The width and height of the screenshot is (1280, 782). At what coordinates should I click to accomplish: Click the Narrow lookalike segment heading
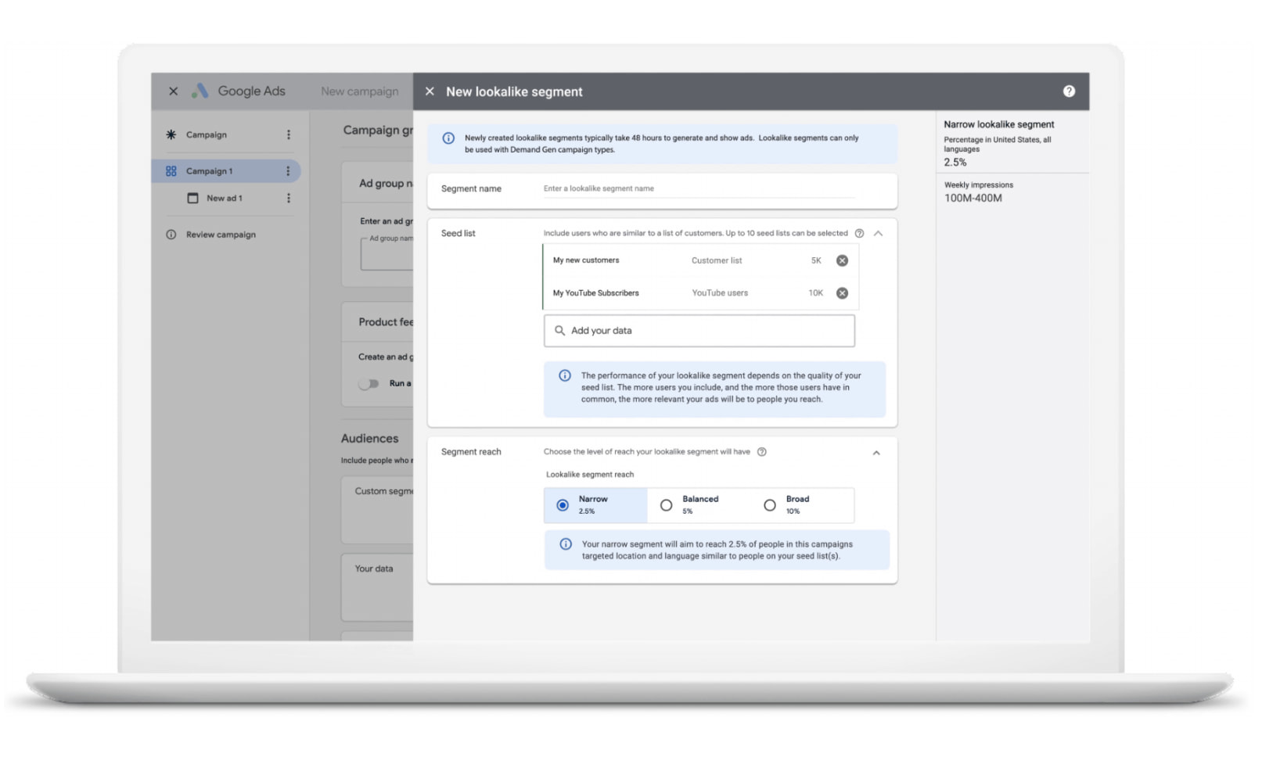[999, 124]
